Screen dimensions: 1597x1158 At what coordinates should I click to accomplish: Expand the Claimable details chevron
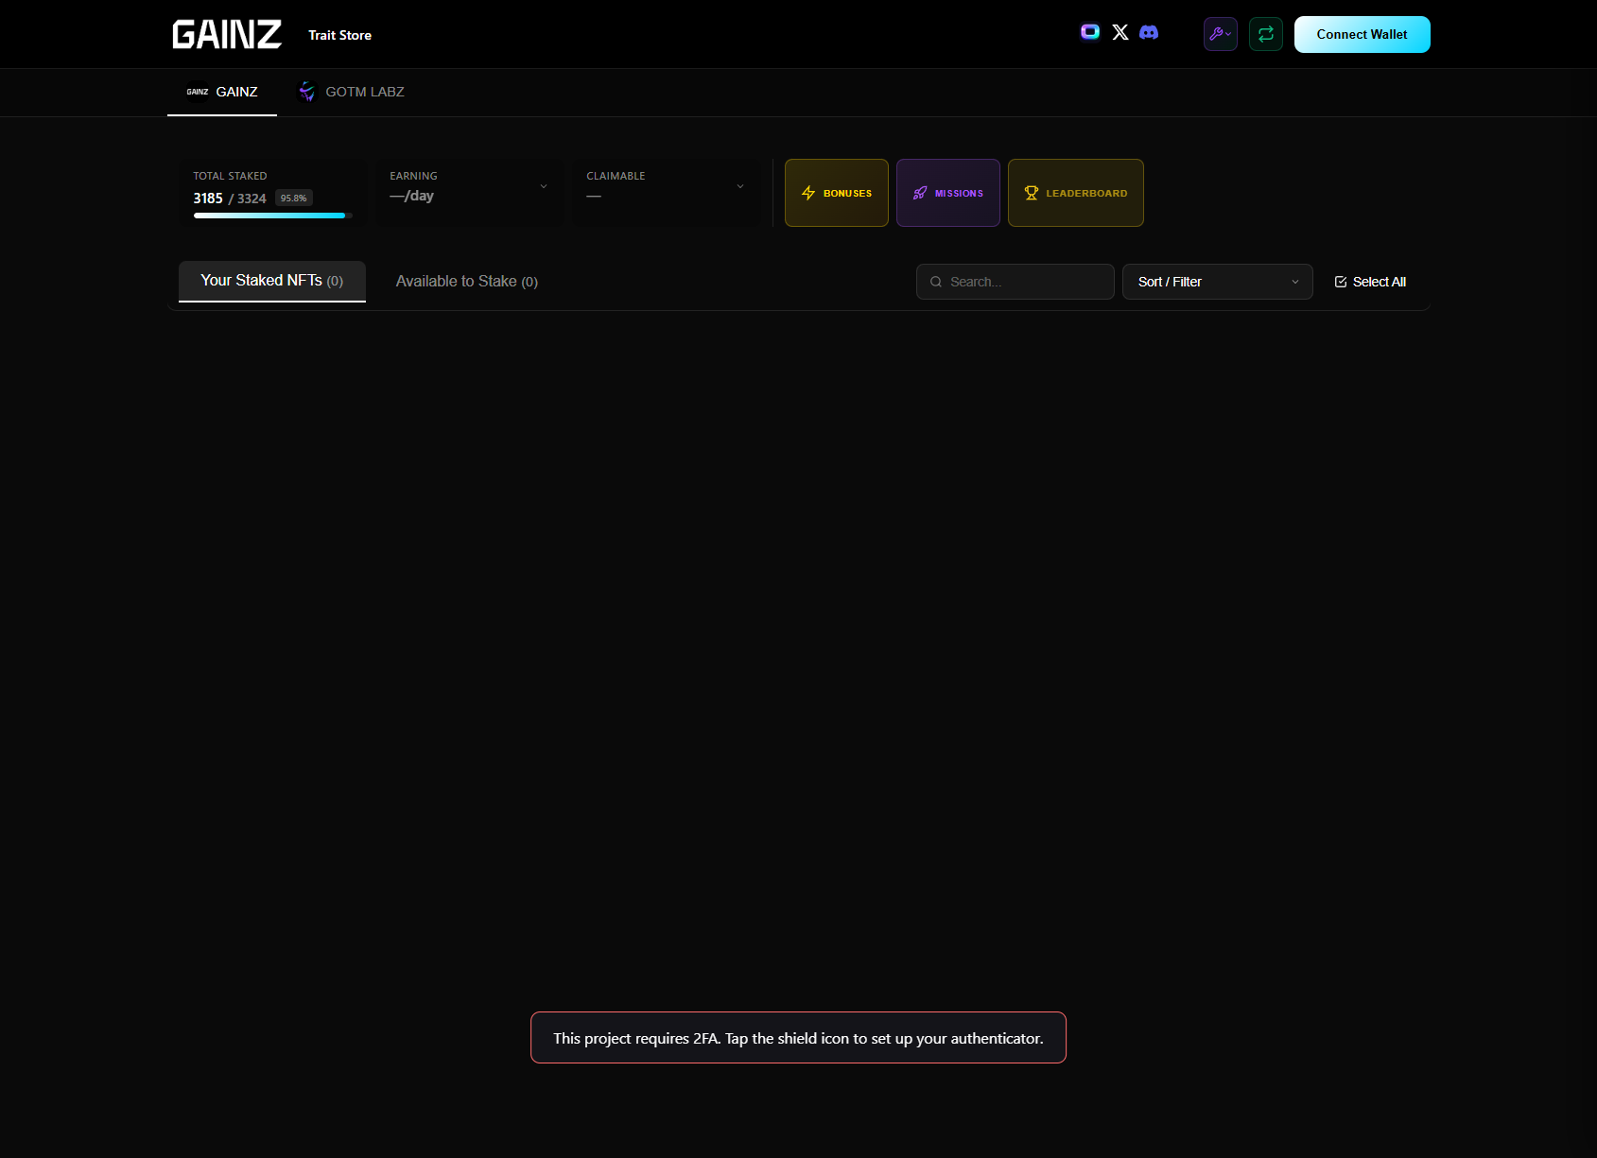coord(740,187)
